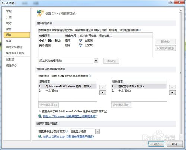Click the scrollbar down arrow
The image size is (186, 150).
click(181, 138)
